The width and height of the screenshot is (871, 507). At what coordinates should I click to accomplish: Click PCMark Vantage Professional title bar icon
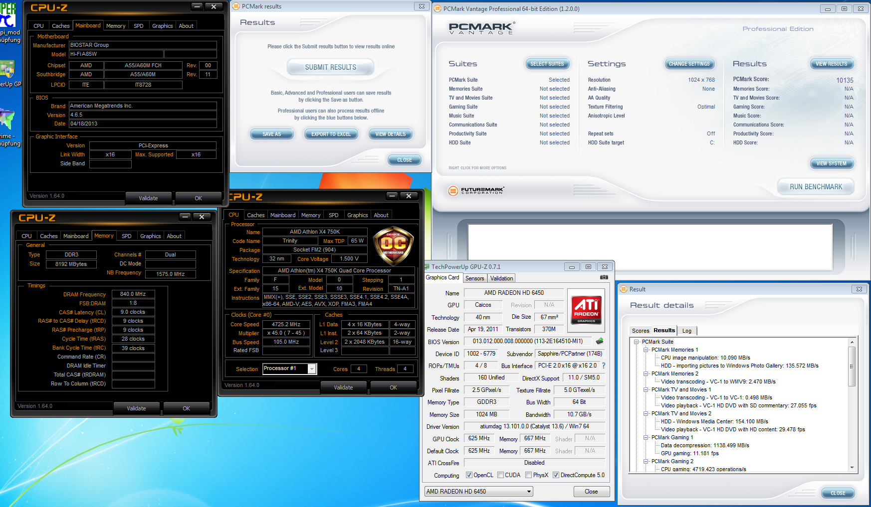437,8
